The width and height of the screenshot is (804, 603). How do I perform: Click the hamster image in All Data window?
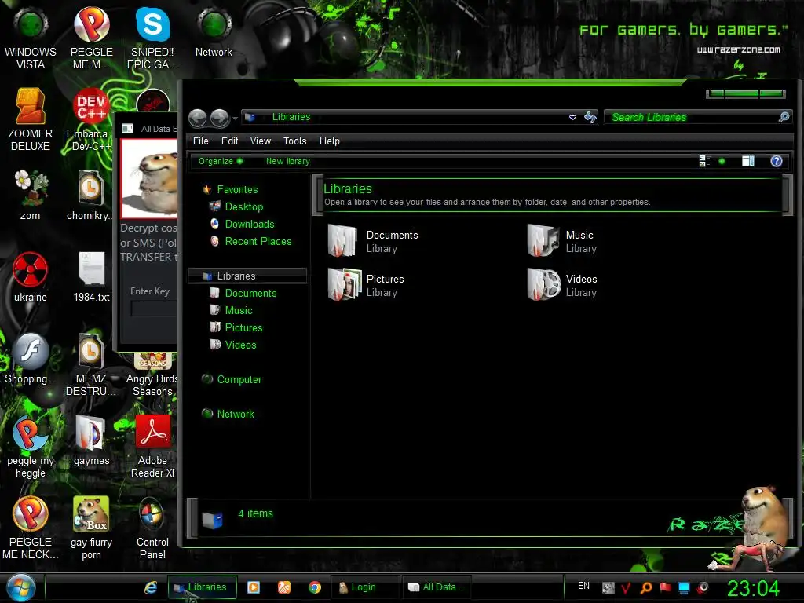150,179
